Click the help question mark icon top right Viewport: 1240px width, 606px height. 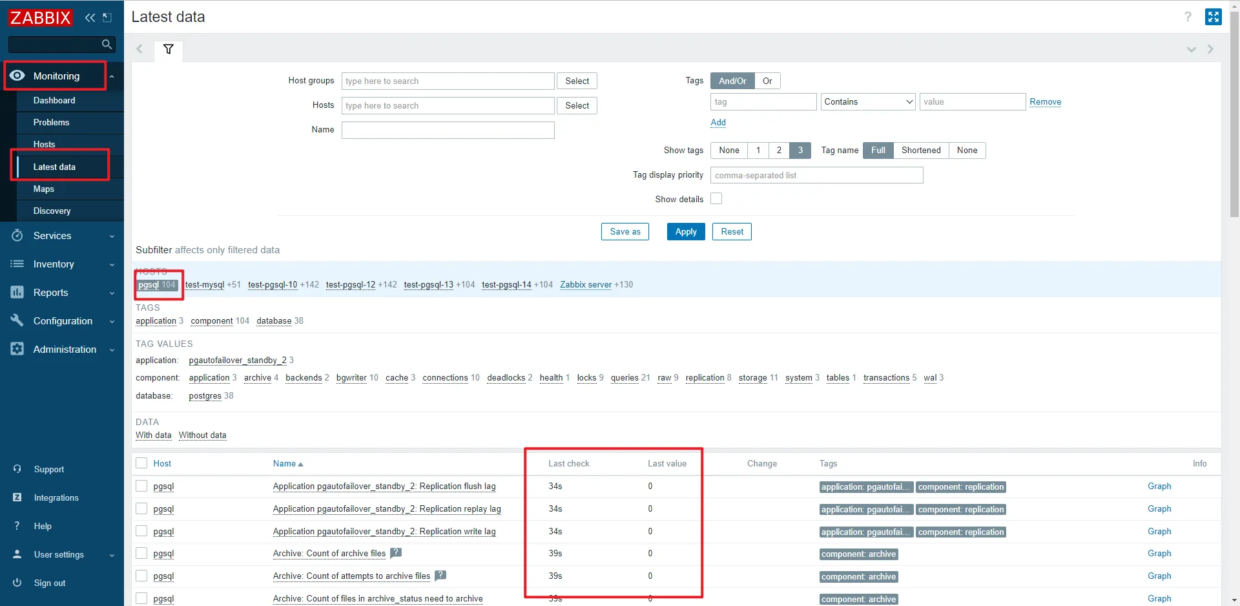click(x=1188, y=17)
